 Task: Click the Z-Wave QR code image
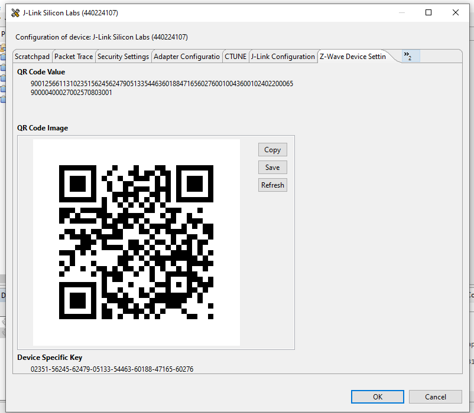137,242
